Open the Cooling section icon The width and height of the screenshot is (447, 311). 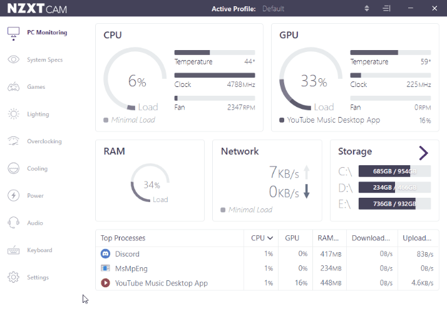pos(13,168)
